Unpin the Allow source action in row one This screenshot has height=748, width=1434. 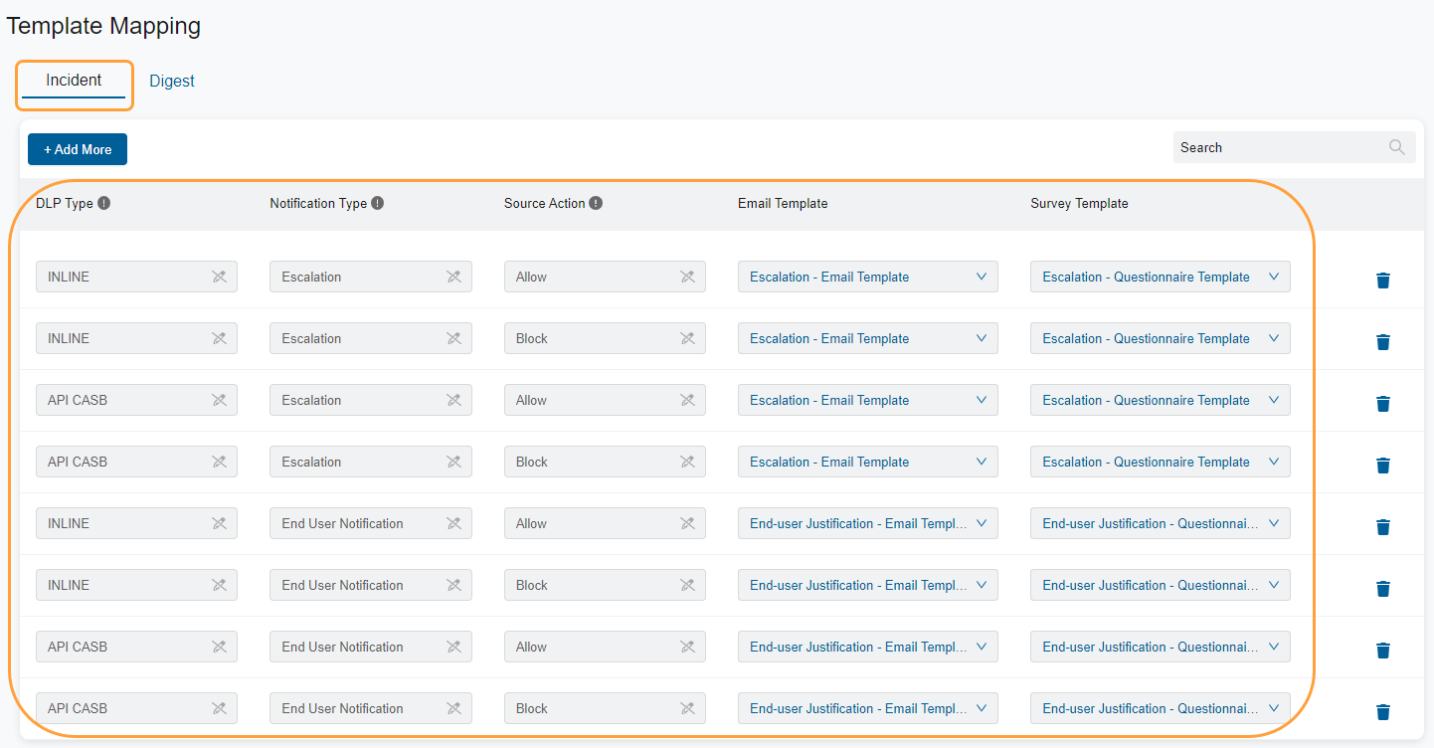(687, 276)
